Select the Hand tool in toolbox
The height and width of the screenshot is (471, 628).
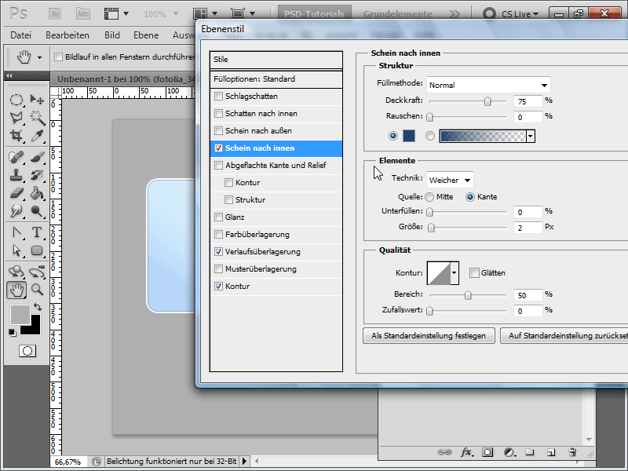(x=16, y=290)
